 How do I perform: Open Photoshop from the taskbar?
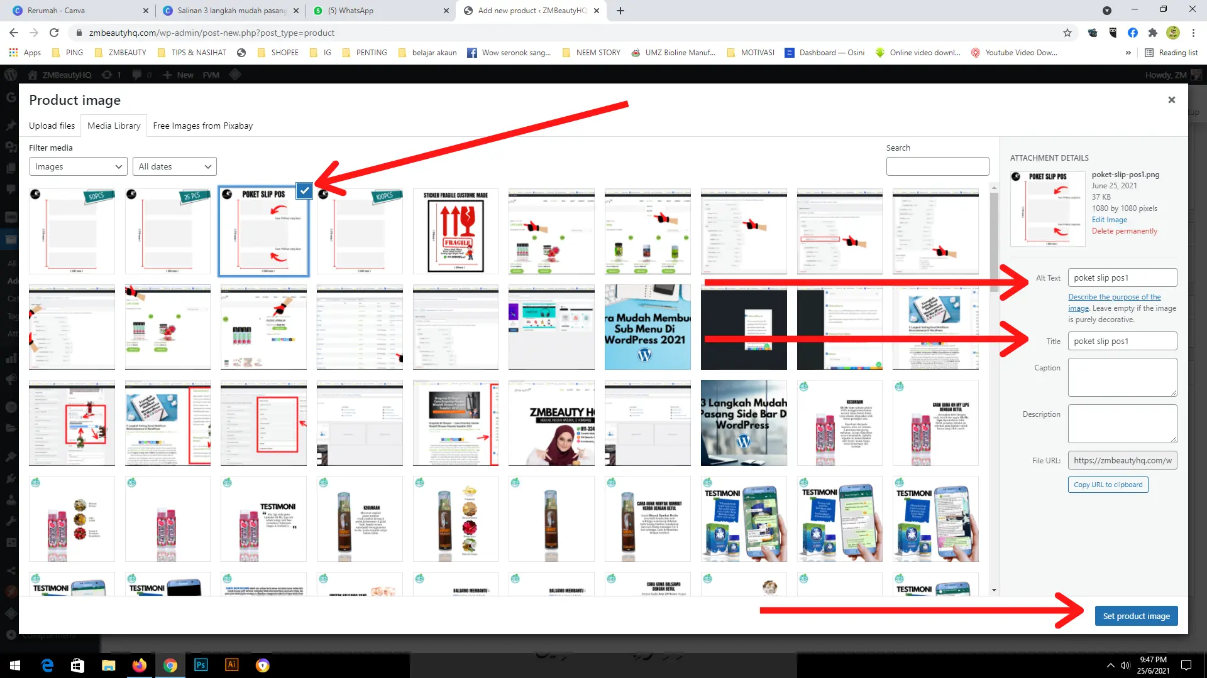coord(201,665)
